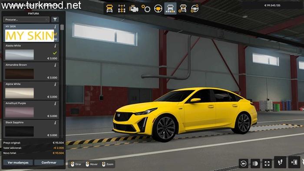Viewport: 304px width, 171px height.
Task: Click the Mover mouse hint
Action: coord(92,164)
